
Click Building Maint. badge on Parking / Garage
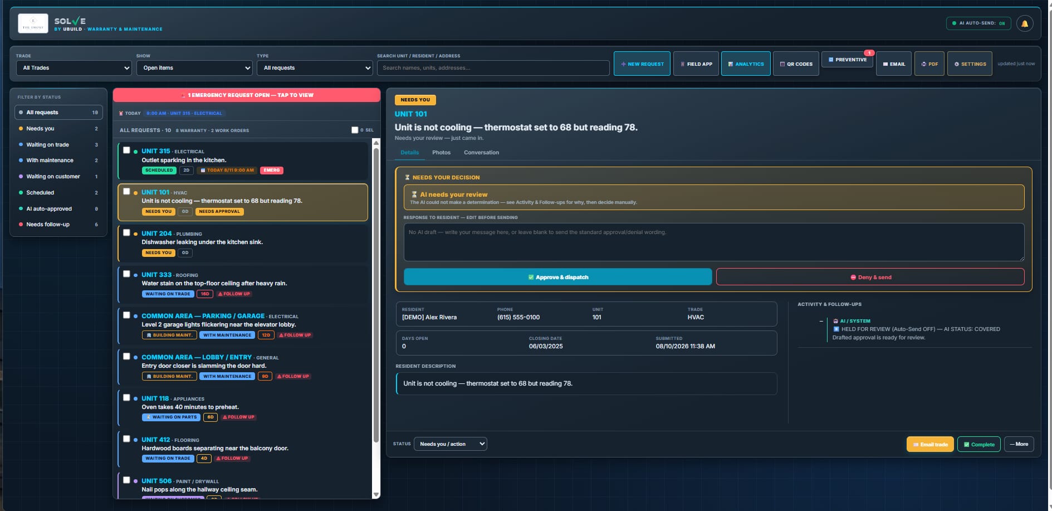click(169, 335)
